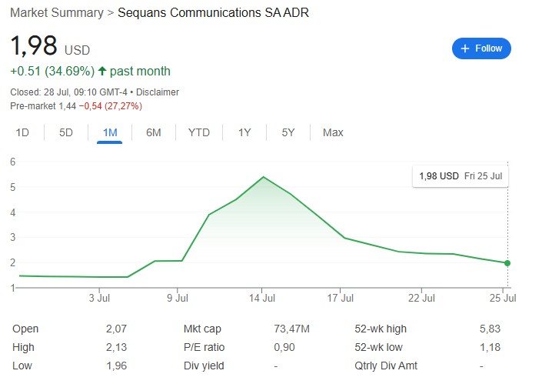Viewport: 552px width, 384px height.
Task: Click the 52-wk low value 1,18
Action: click(x=490, y=347)
